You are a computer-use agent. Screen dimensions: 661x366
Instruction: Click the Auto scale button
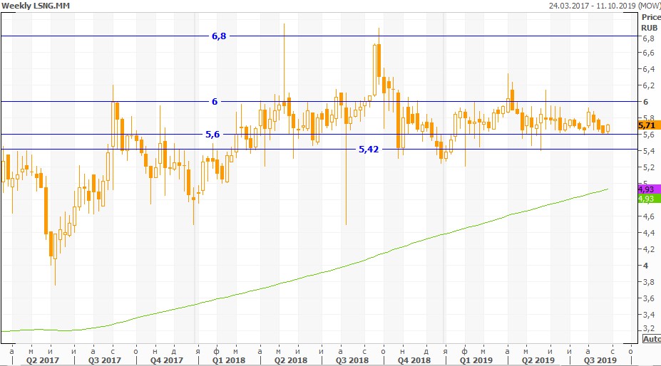(651, 340)
